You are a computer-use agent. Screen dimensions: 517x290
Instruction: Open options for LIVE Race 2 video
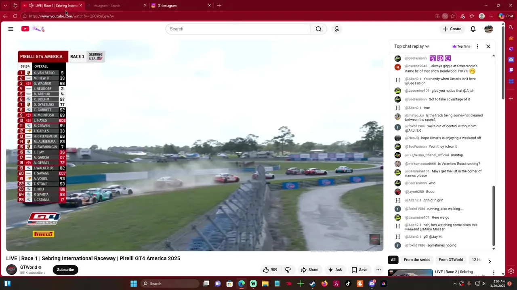point(494,273)
